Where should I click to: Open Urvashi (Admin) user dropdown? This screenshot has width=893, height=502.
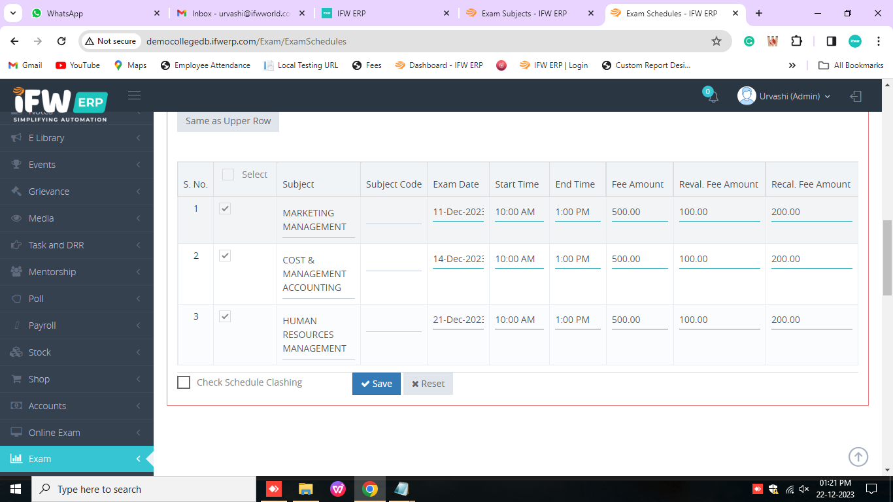(784, 96)
